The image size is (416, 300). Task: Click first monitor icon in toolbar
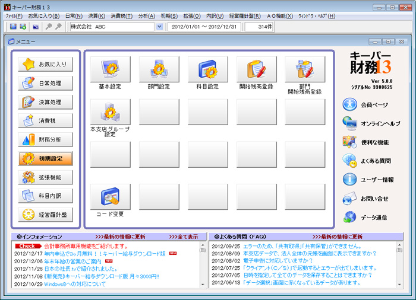click(x=13, y=27)
